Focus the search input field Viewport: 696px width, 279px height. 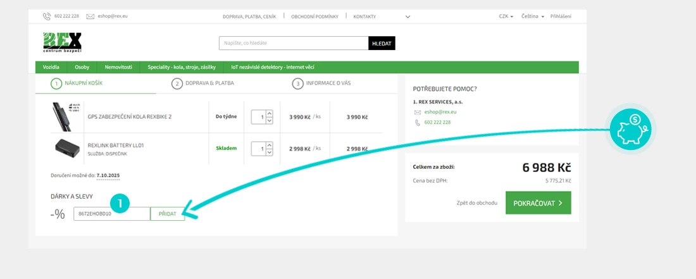(x=294, y=43)
